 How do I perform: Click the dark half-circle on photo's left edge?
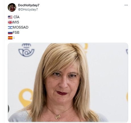click(9, 109)
